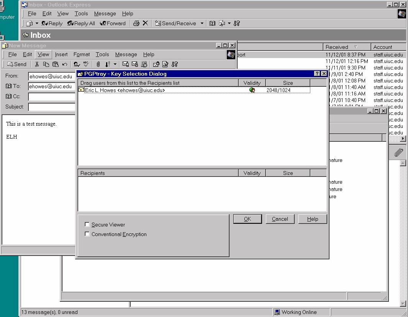Click Cancel in Key Selection Dialog
The height and width of the screenshot is (317, 408).
coord(280,219)
